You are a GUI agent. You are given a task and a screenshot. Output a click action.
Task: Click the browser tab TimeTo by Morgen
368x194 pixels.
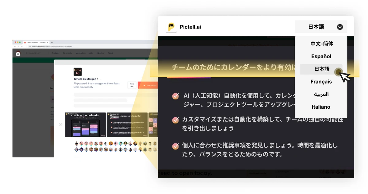(x=36, y=42)
